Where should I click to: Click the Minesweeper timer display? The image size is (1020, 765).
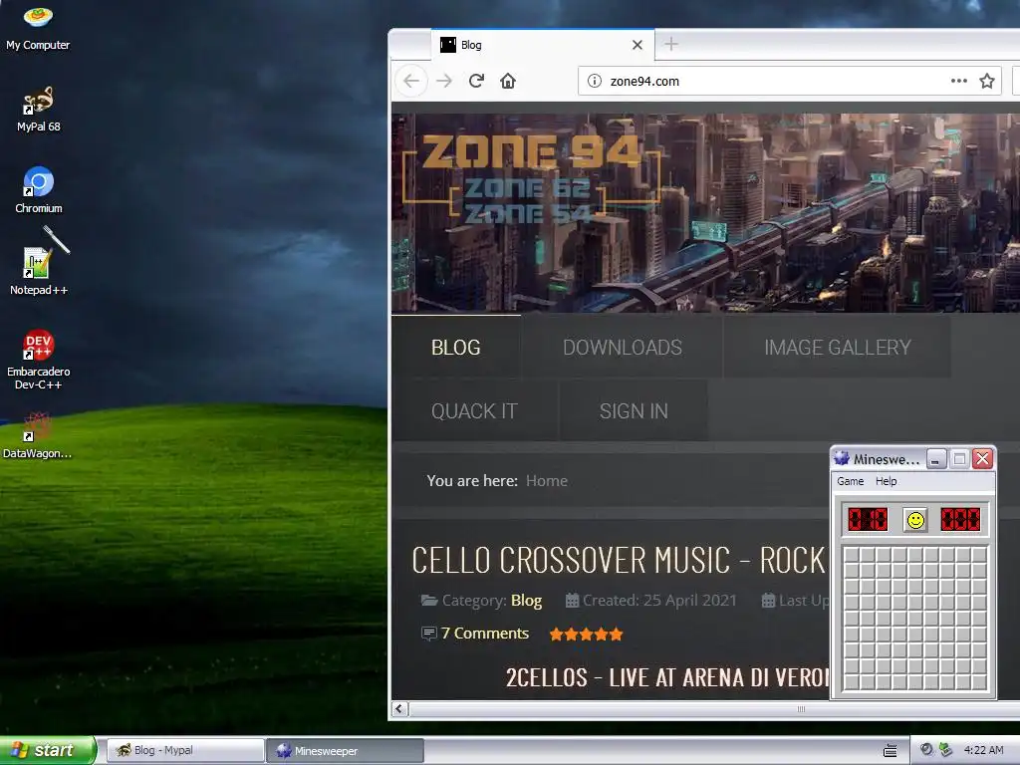[x=960, y=520]
